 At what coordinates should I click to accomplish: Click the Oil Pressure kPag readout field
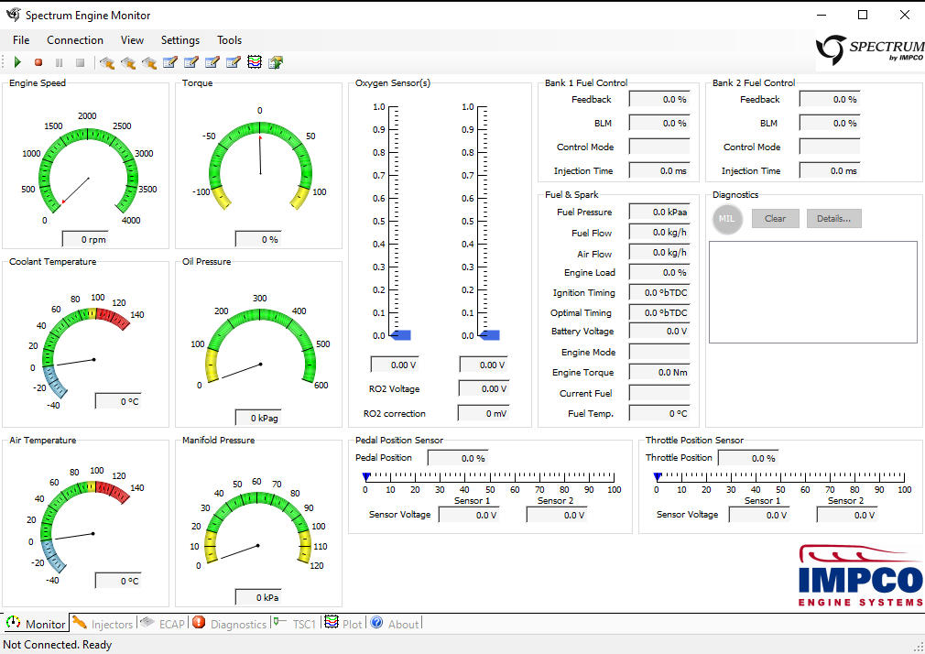point(257,418)
